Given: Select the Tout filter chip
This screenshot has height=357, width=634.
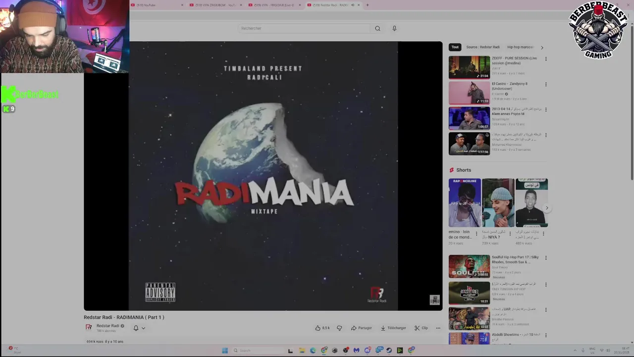Looking at the screenshot, I should pyautogui.click(x=455, y=47).
